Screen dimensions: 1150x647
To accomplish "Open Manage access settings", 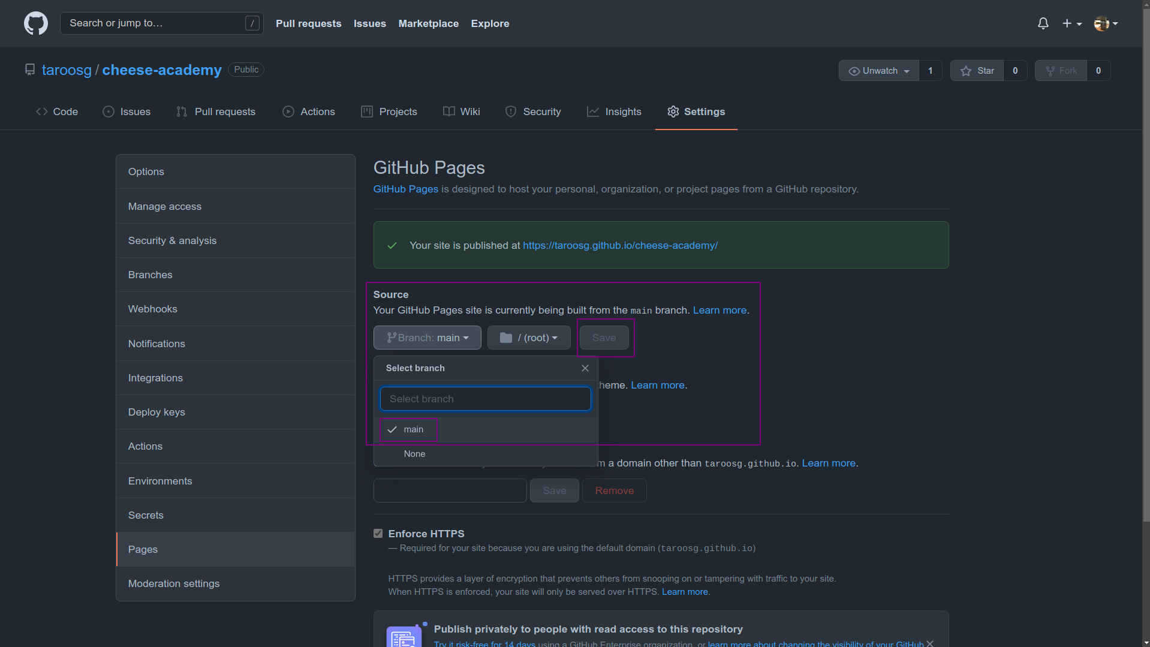I will pyautogui.click(x=236, y=206).
